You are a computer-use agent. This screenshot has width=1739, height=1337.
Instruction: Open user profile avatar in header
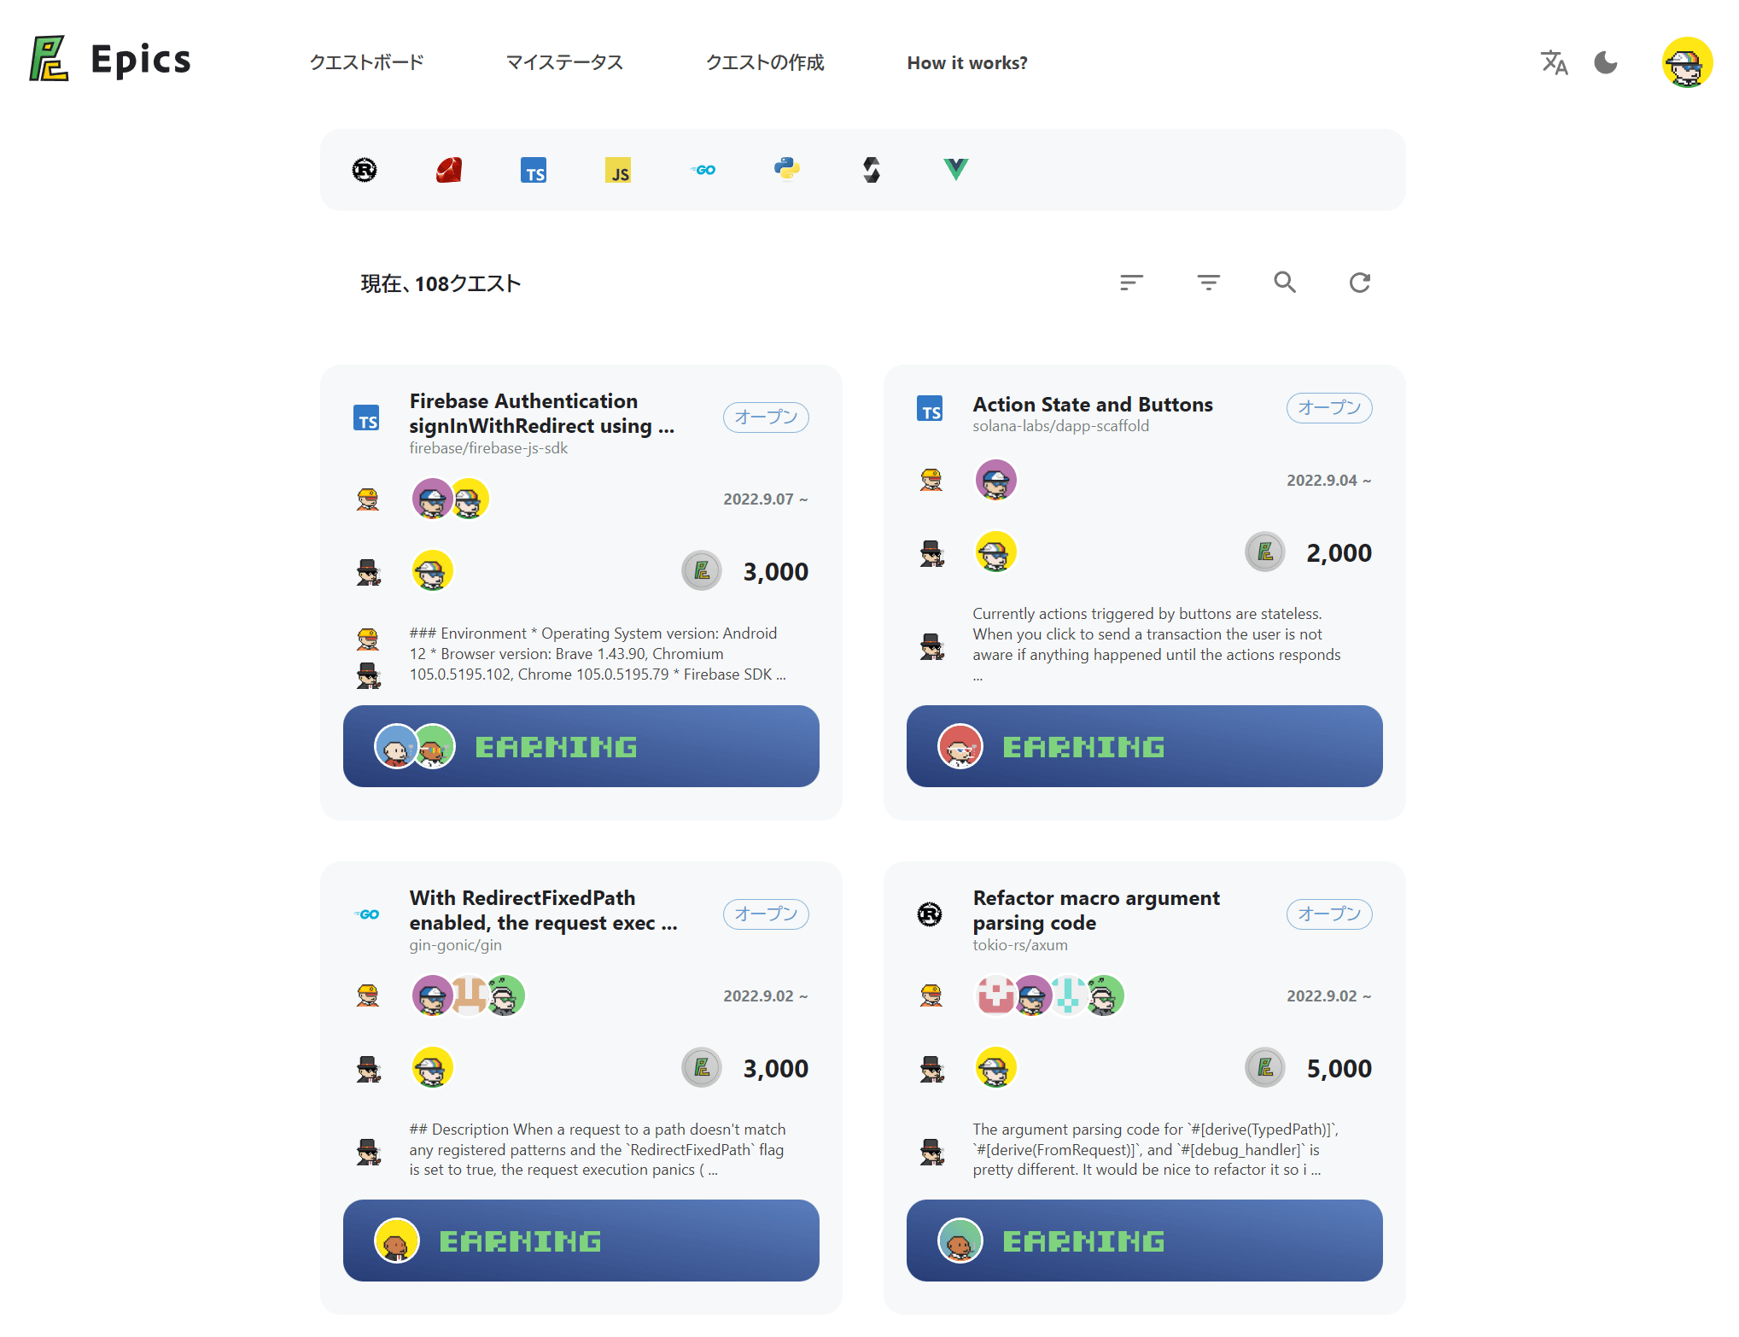pos(1687,62)
